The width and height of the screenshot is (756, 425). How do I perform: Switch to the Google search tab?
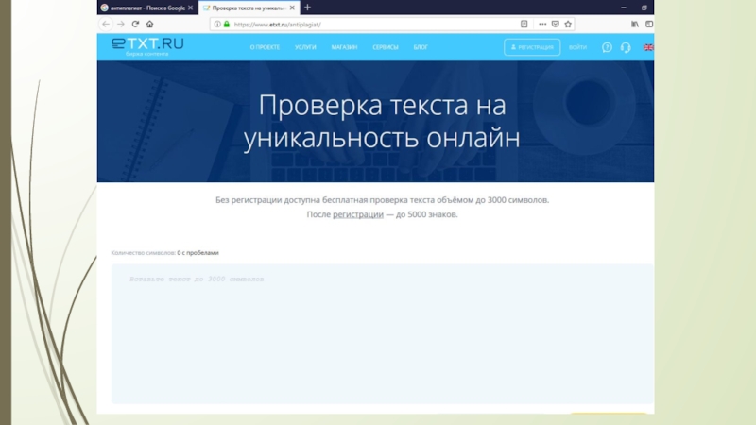pos(146,8)
